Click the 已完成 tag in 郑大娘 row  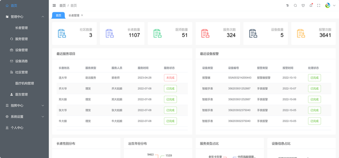[170, 100]
